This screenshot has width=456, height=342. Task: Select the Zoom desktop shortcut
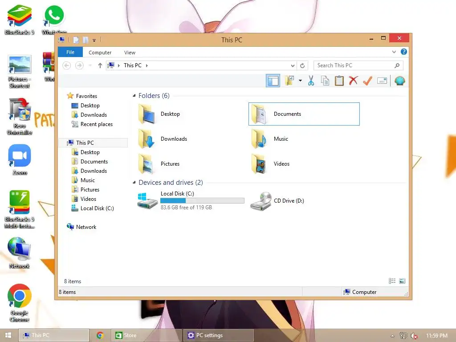coord(20,159)
